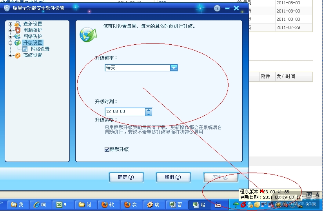The height and width of the screenshot is (211, 323).
Task: Click the 高级设置 gear icon
Action: [x=18, y=55]
